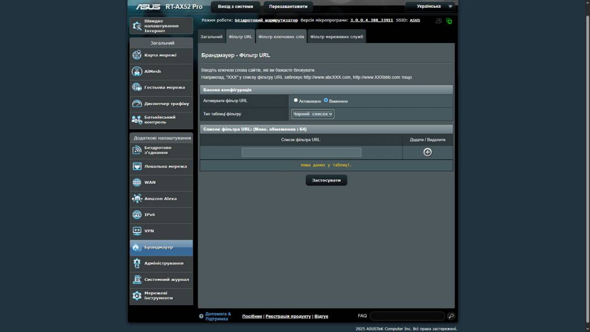Viewport: 590px width, 332px height.
Task: Click the plus icon to add URL
Action: (427, 152)
